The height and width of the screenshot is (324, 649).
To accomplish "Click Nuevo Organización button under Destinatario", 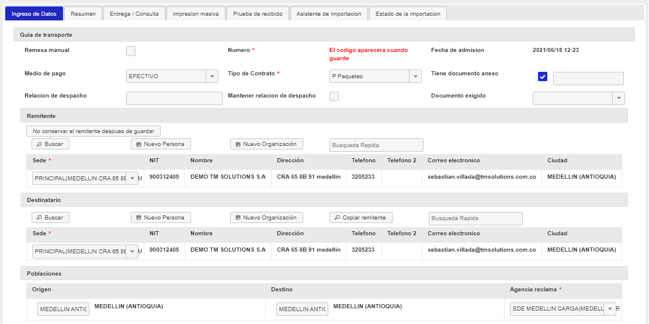I will tap(266, 218).
